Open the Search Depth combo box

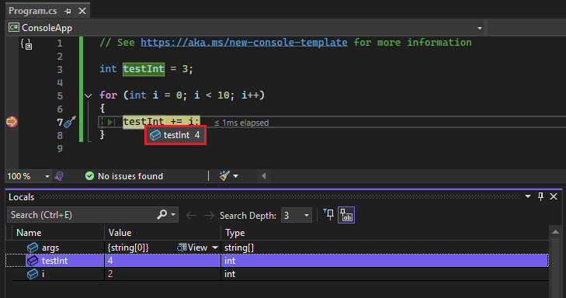297,216
